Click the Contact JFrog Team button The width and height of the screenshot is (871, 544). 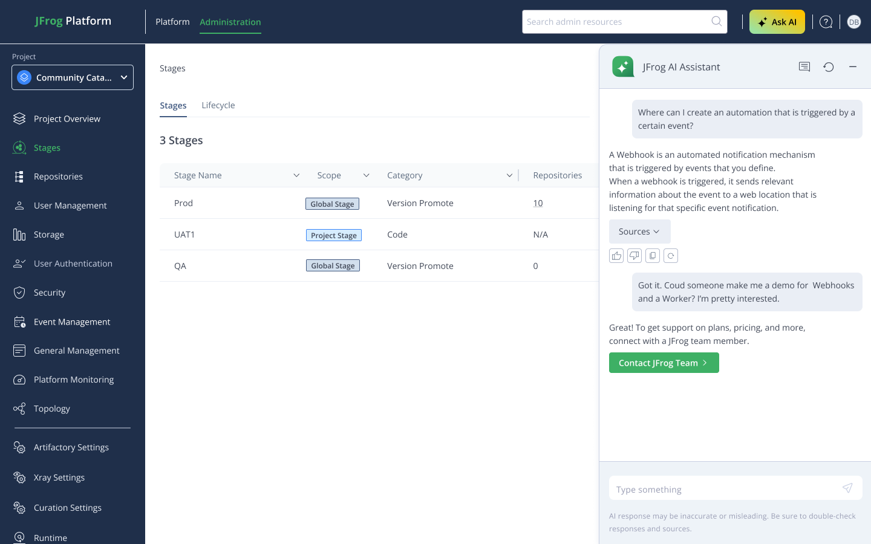[664, 363]
